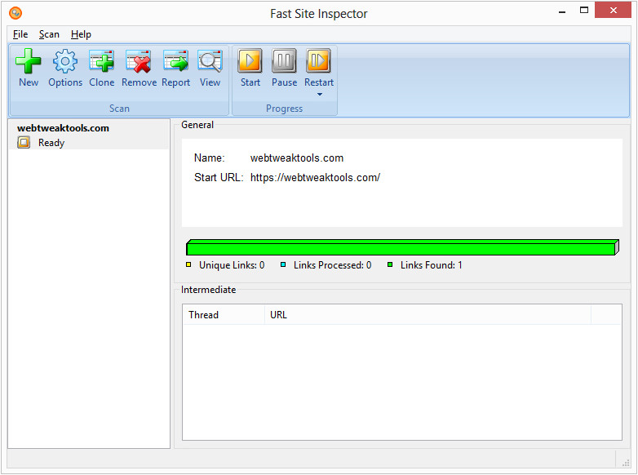Click the yellow Unique Links legend square
This screenshot has height=475, width=638.
click(x=188, y=264)
